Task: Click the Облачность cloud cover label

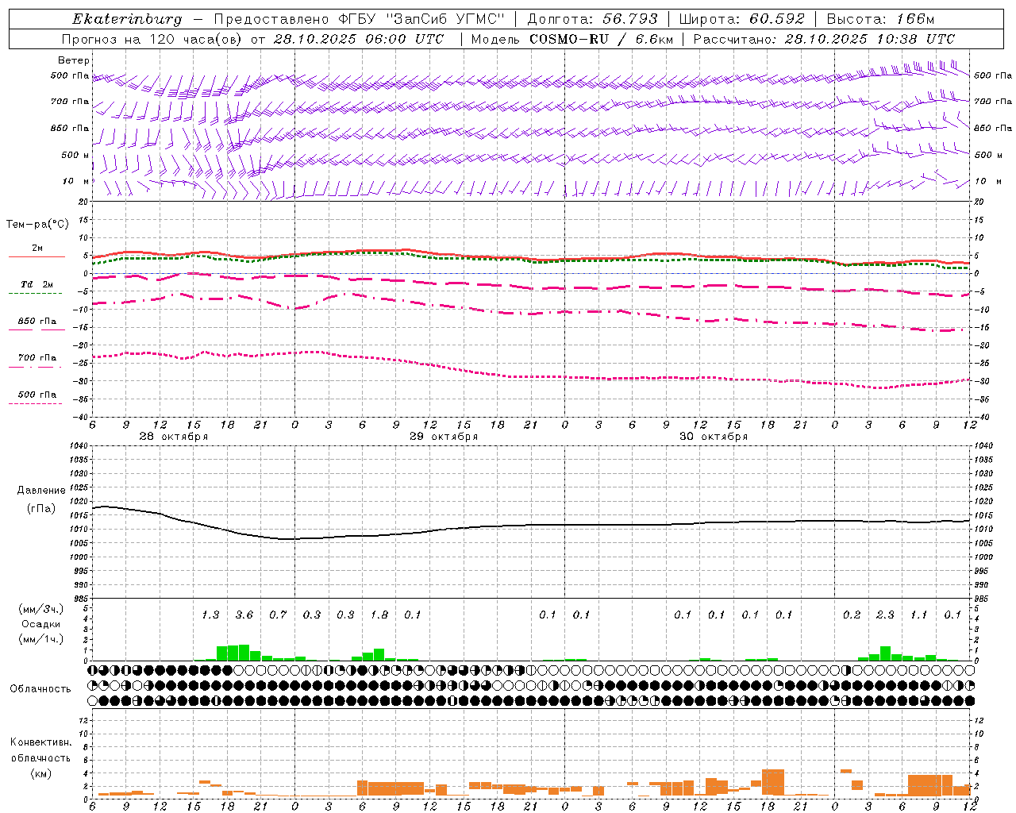Action: 40,688
